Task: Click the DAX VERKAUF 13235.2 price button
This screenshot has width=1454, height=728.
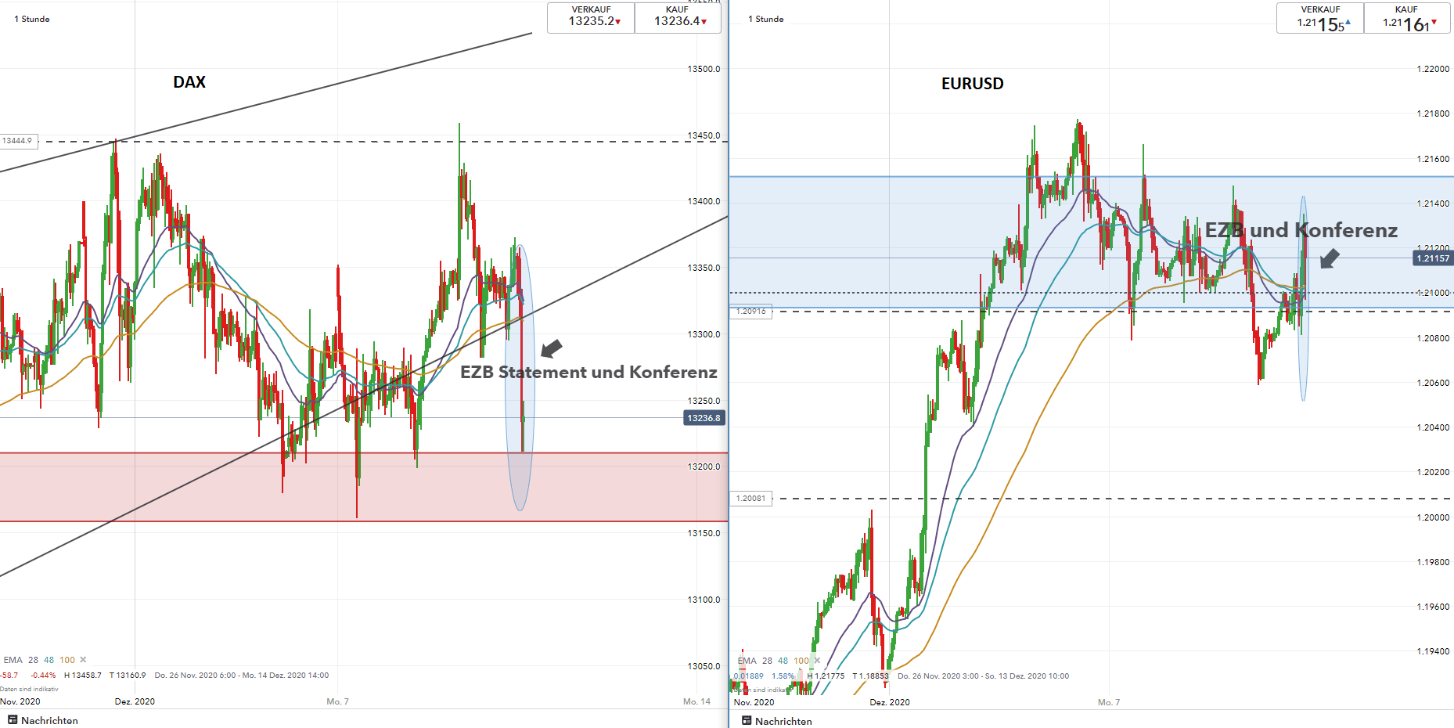Action: (591, 17)
